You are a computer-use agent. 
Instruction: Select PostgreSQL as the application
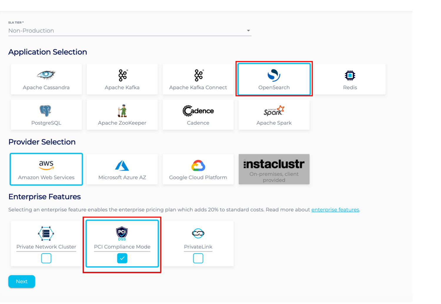(46, 114)
